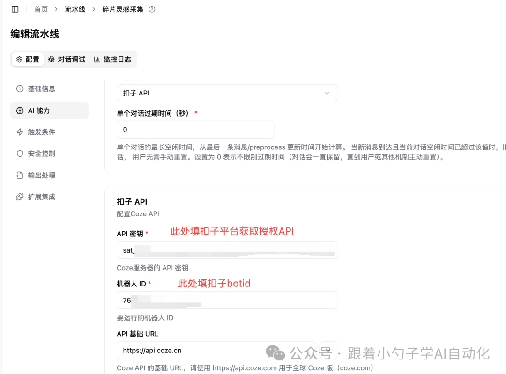506x374 pixels.
Task: Open the 扩展集成 section
Action: pos(49,197)
